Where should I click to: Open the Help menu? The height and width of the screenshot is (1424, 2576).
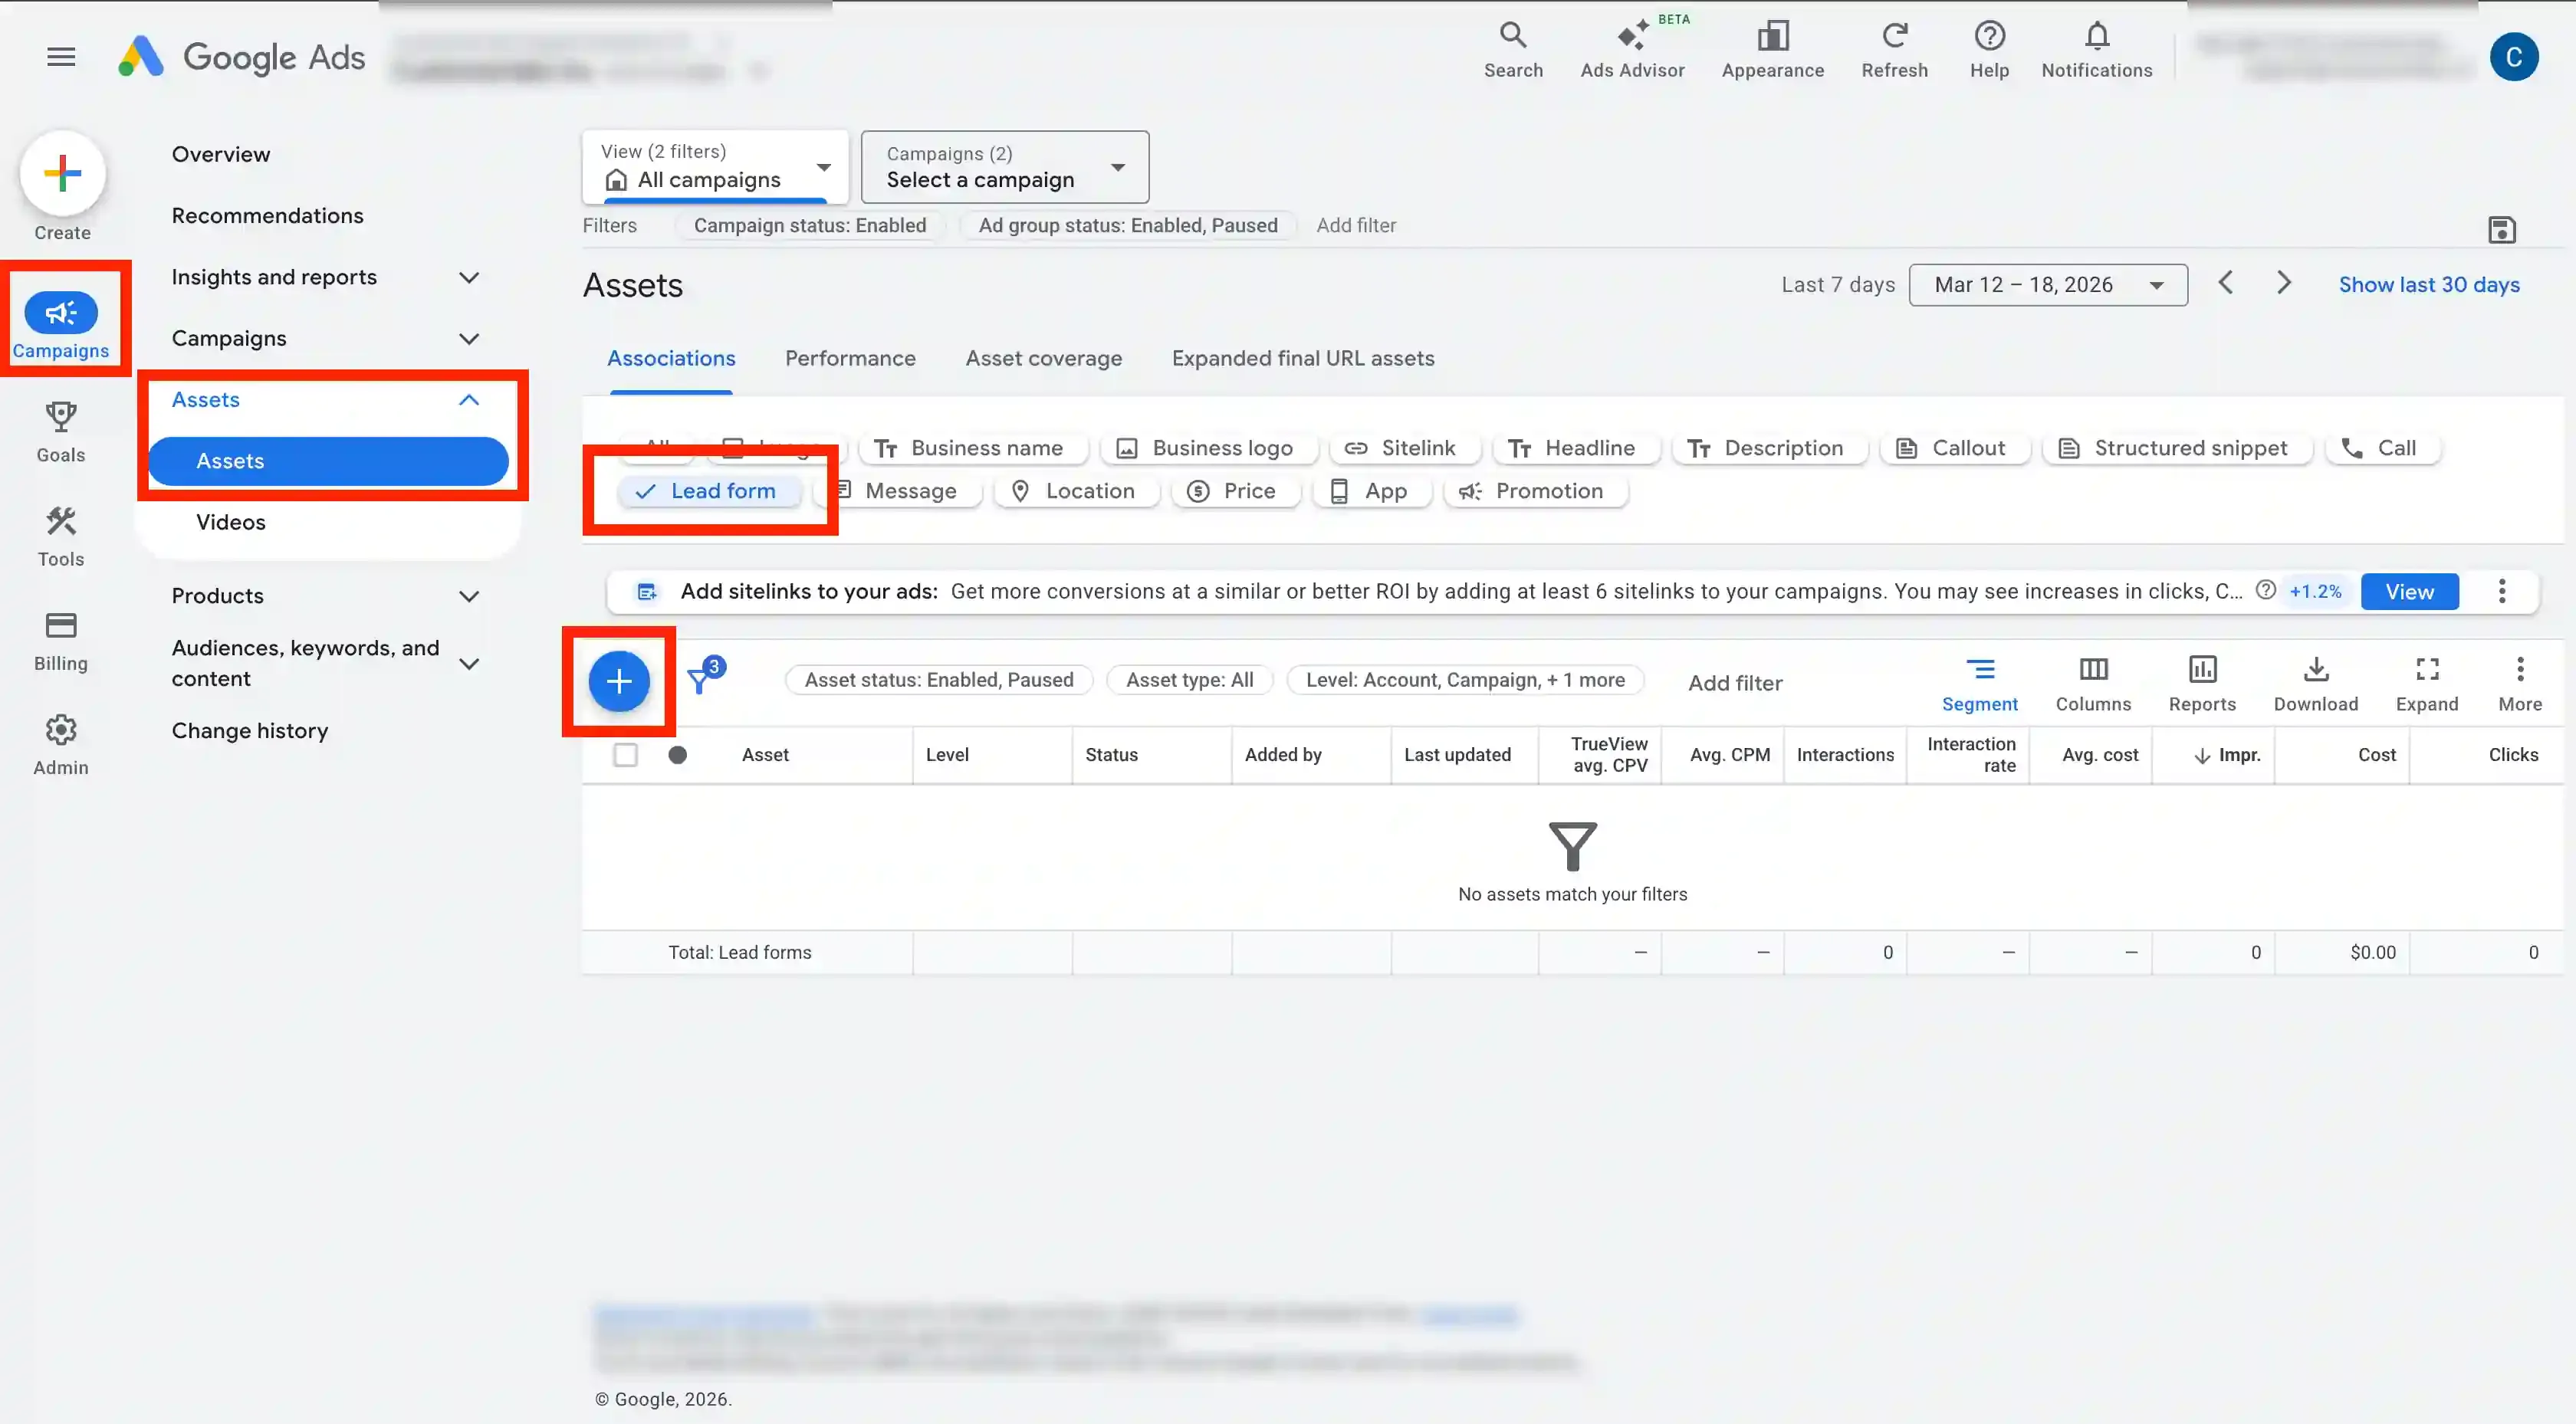point(1989,50)
